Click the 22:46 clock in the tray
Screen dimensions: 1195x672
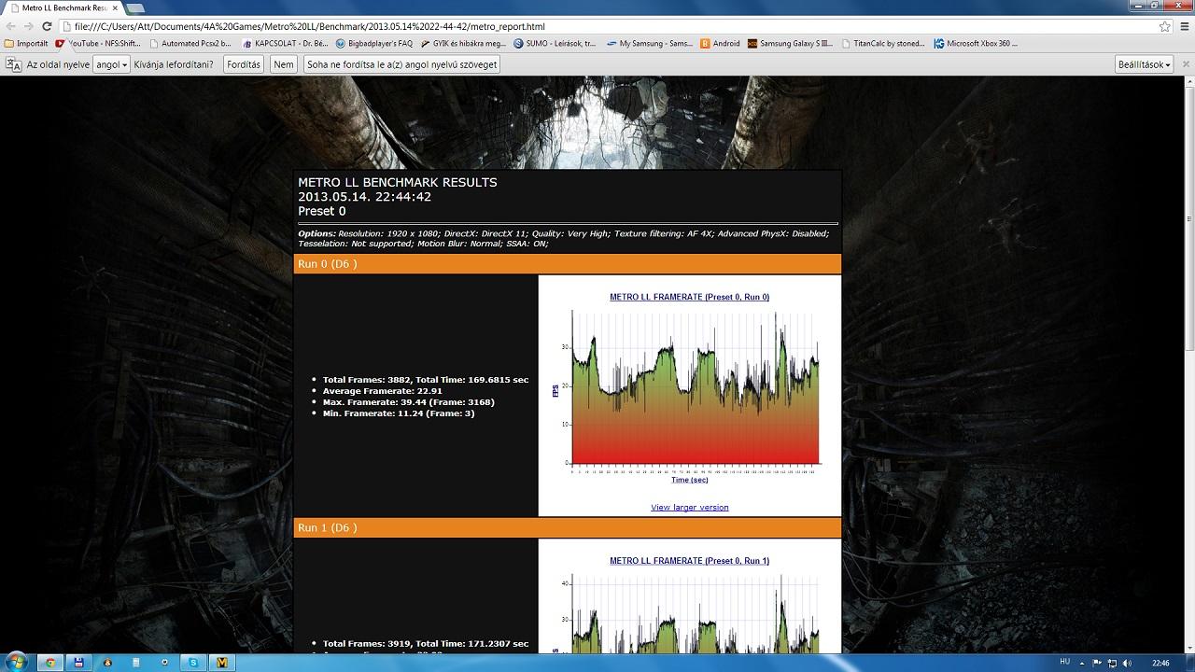pos(1160,663)
